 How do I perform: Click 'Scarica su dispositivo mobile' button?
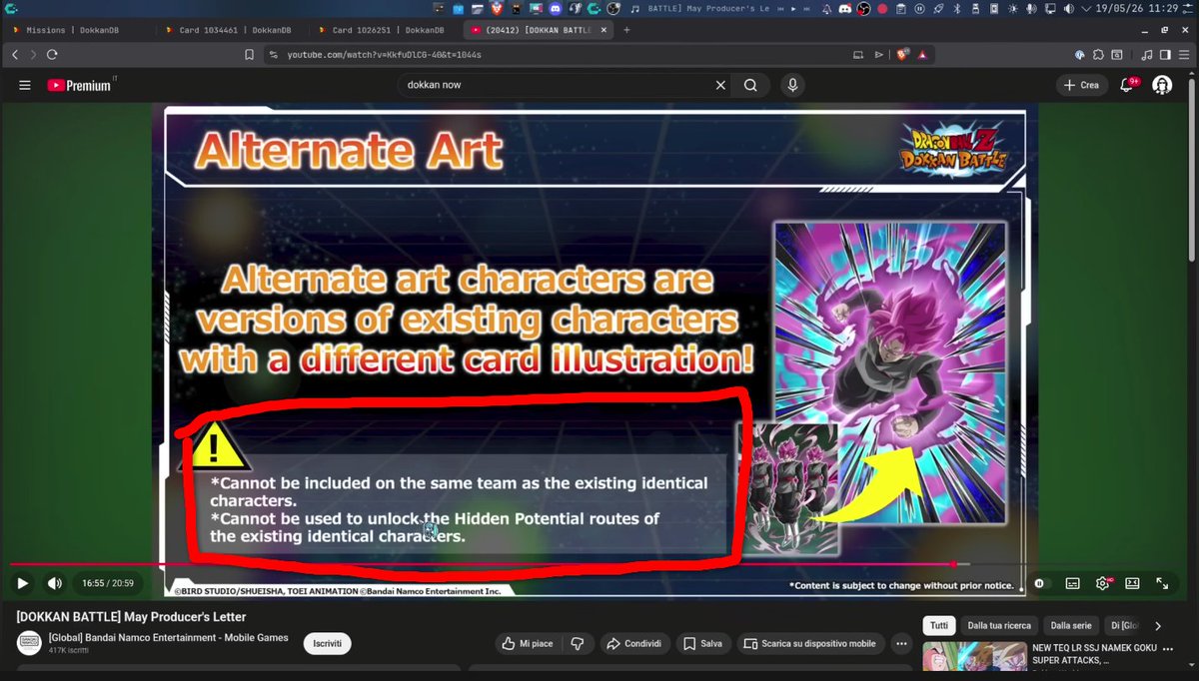click(811, 644)
